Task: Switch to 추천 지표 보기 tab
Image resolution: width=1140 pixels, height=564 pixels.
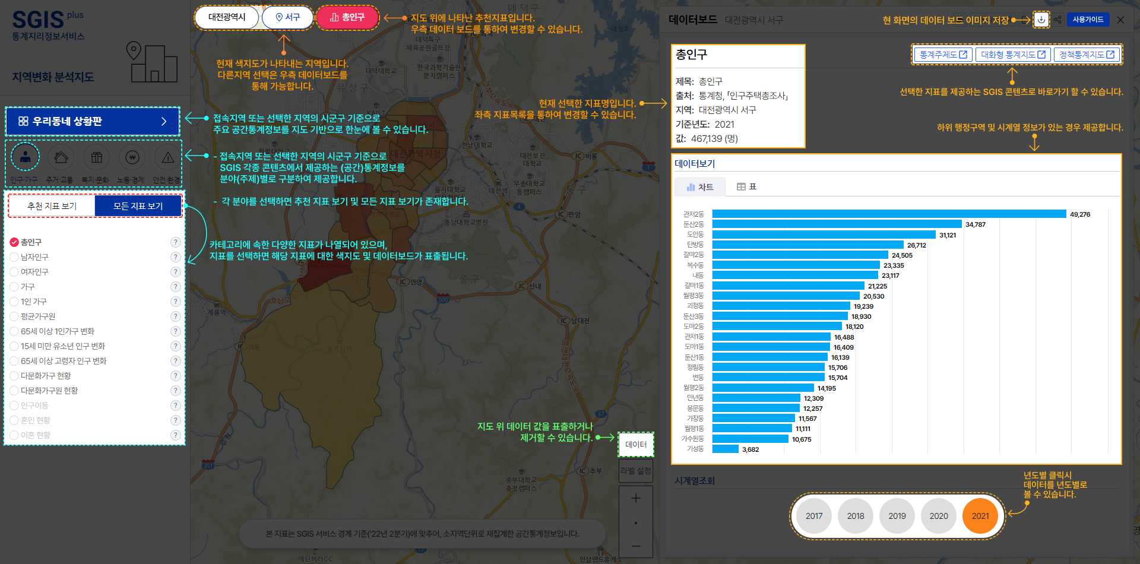Action: click(x=52, y=206)
